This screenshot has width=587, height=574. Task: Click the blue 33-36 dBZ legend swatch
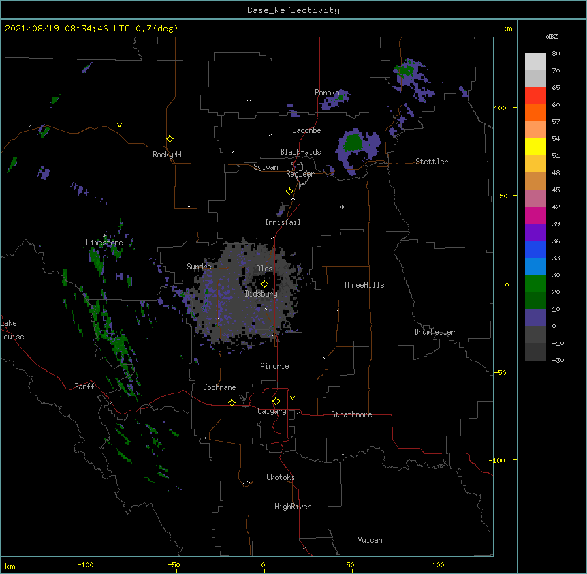[535, 250]
